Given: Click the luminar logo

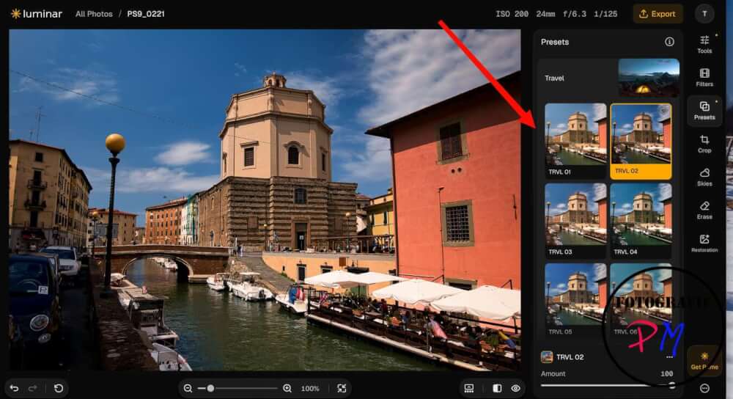Looking at the screenshot, I should pyautogui.click(x=36, y=14).
